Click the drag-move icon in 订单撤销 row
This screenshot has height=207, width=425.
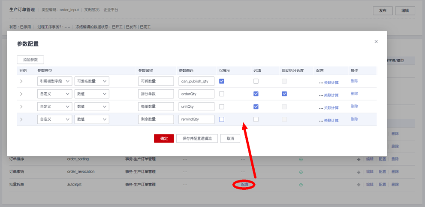tap(359, 172)
